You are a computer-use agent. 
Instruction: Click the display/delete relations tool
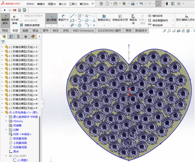click(185, 18)
